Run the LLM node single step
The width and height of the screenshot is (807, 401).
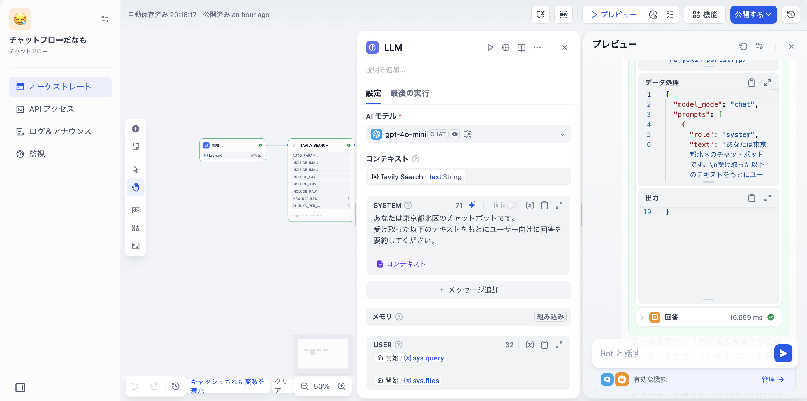(x=490, y=47)
